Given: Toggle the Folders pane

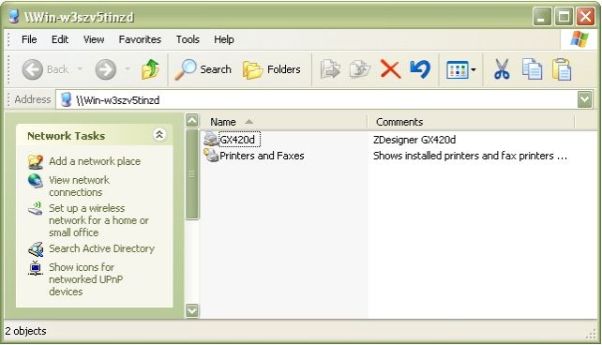Looking at the screenshot, I should 272,69.
